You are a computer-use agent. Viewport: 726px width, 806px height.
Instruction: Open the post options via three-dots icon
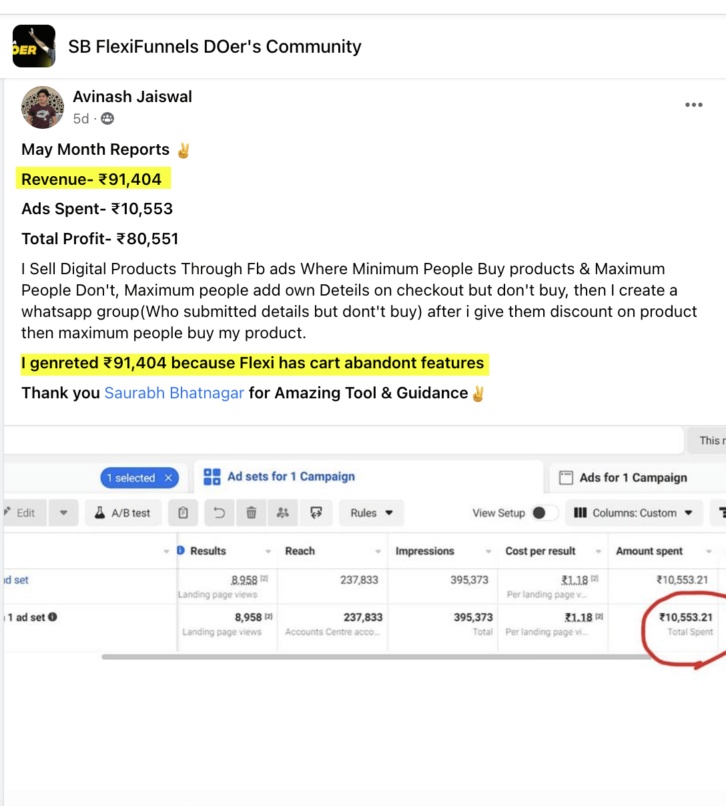point(693,105)
